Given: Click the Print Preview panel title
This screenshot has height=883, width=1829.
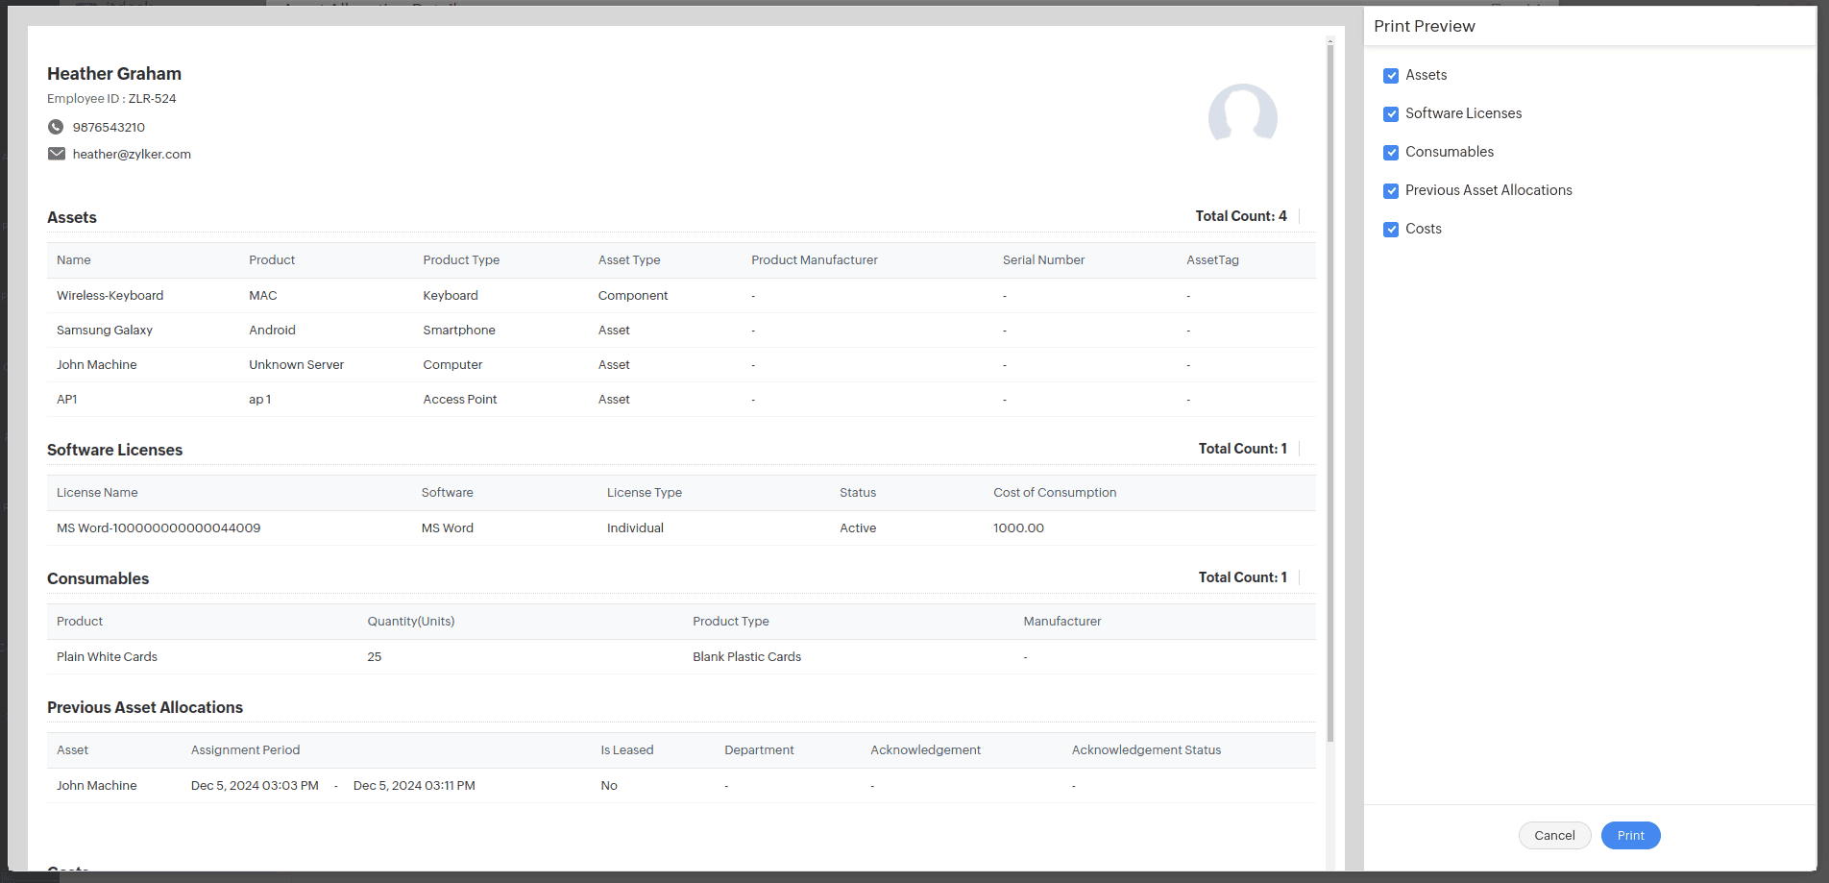Looking at the screenshot, I should tap(1425, 26).
